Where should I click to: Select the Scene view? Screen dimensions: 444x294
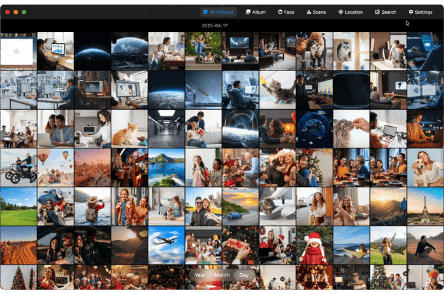316,12
